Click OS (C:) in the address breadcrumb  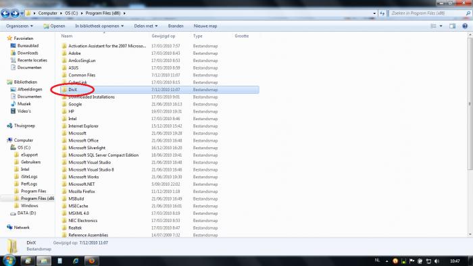pos(71,14)
